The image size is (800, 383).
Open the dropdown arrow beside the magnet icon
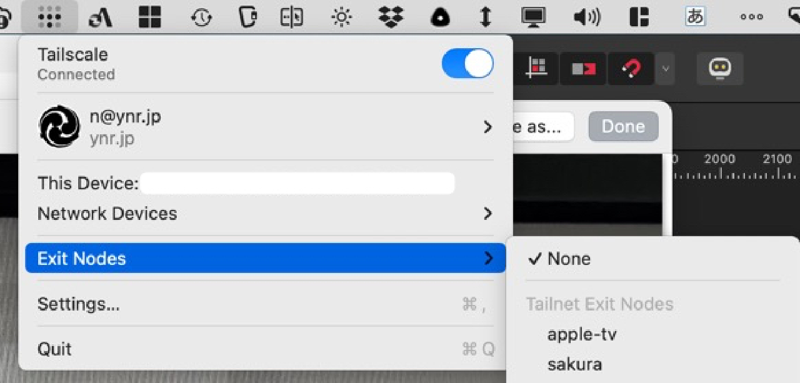click(x=666, y=69)
